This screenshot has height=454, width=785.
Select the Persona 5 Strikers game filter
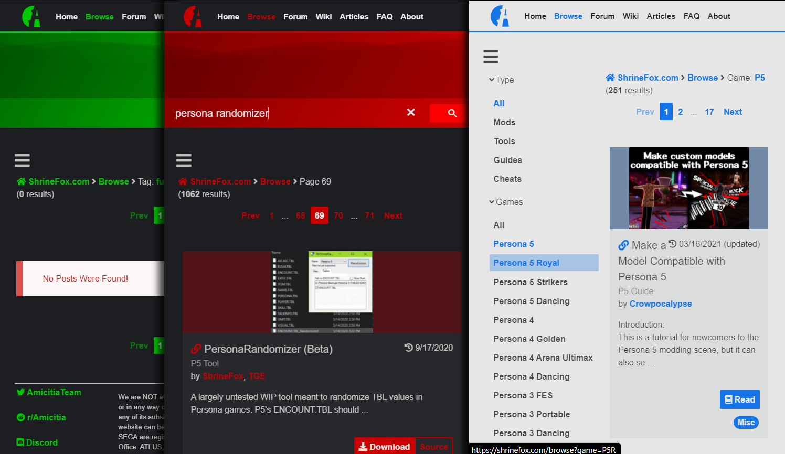(531, 282)
